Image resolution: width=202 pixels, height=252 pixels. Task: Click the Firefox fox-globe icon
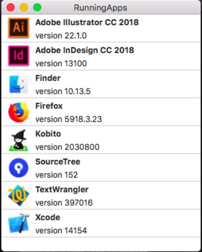point(19,112)
